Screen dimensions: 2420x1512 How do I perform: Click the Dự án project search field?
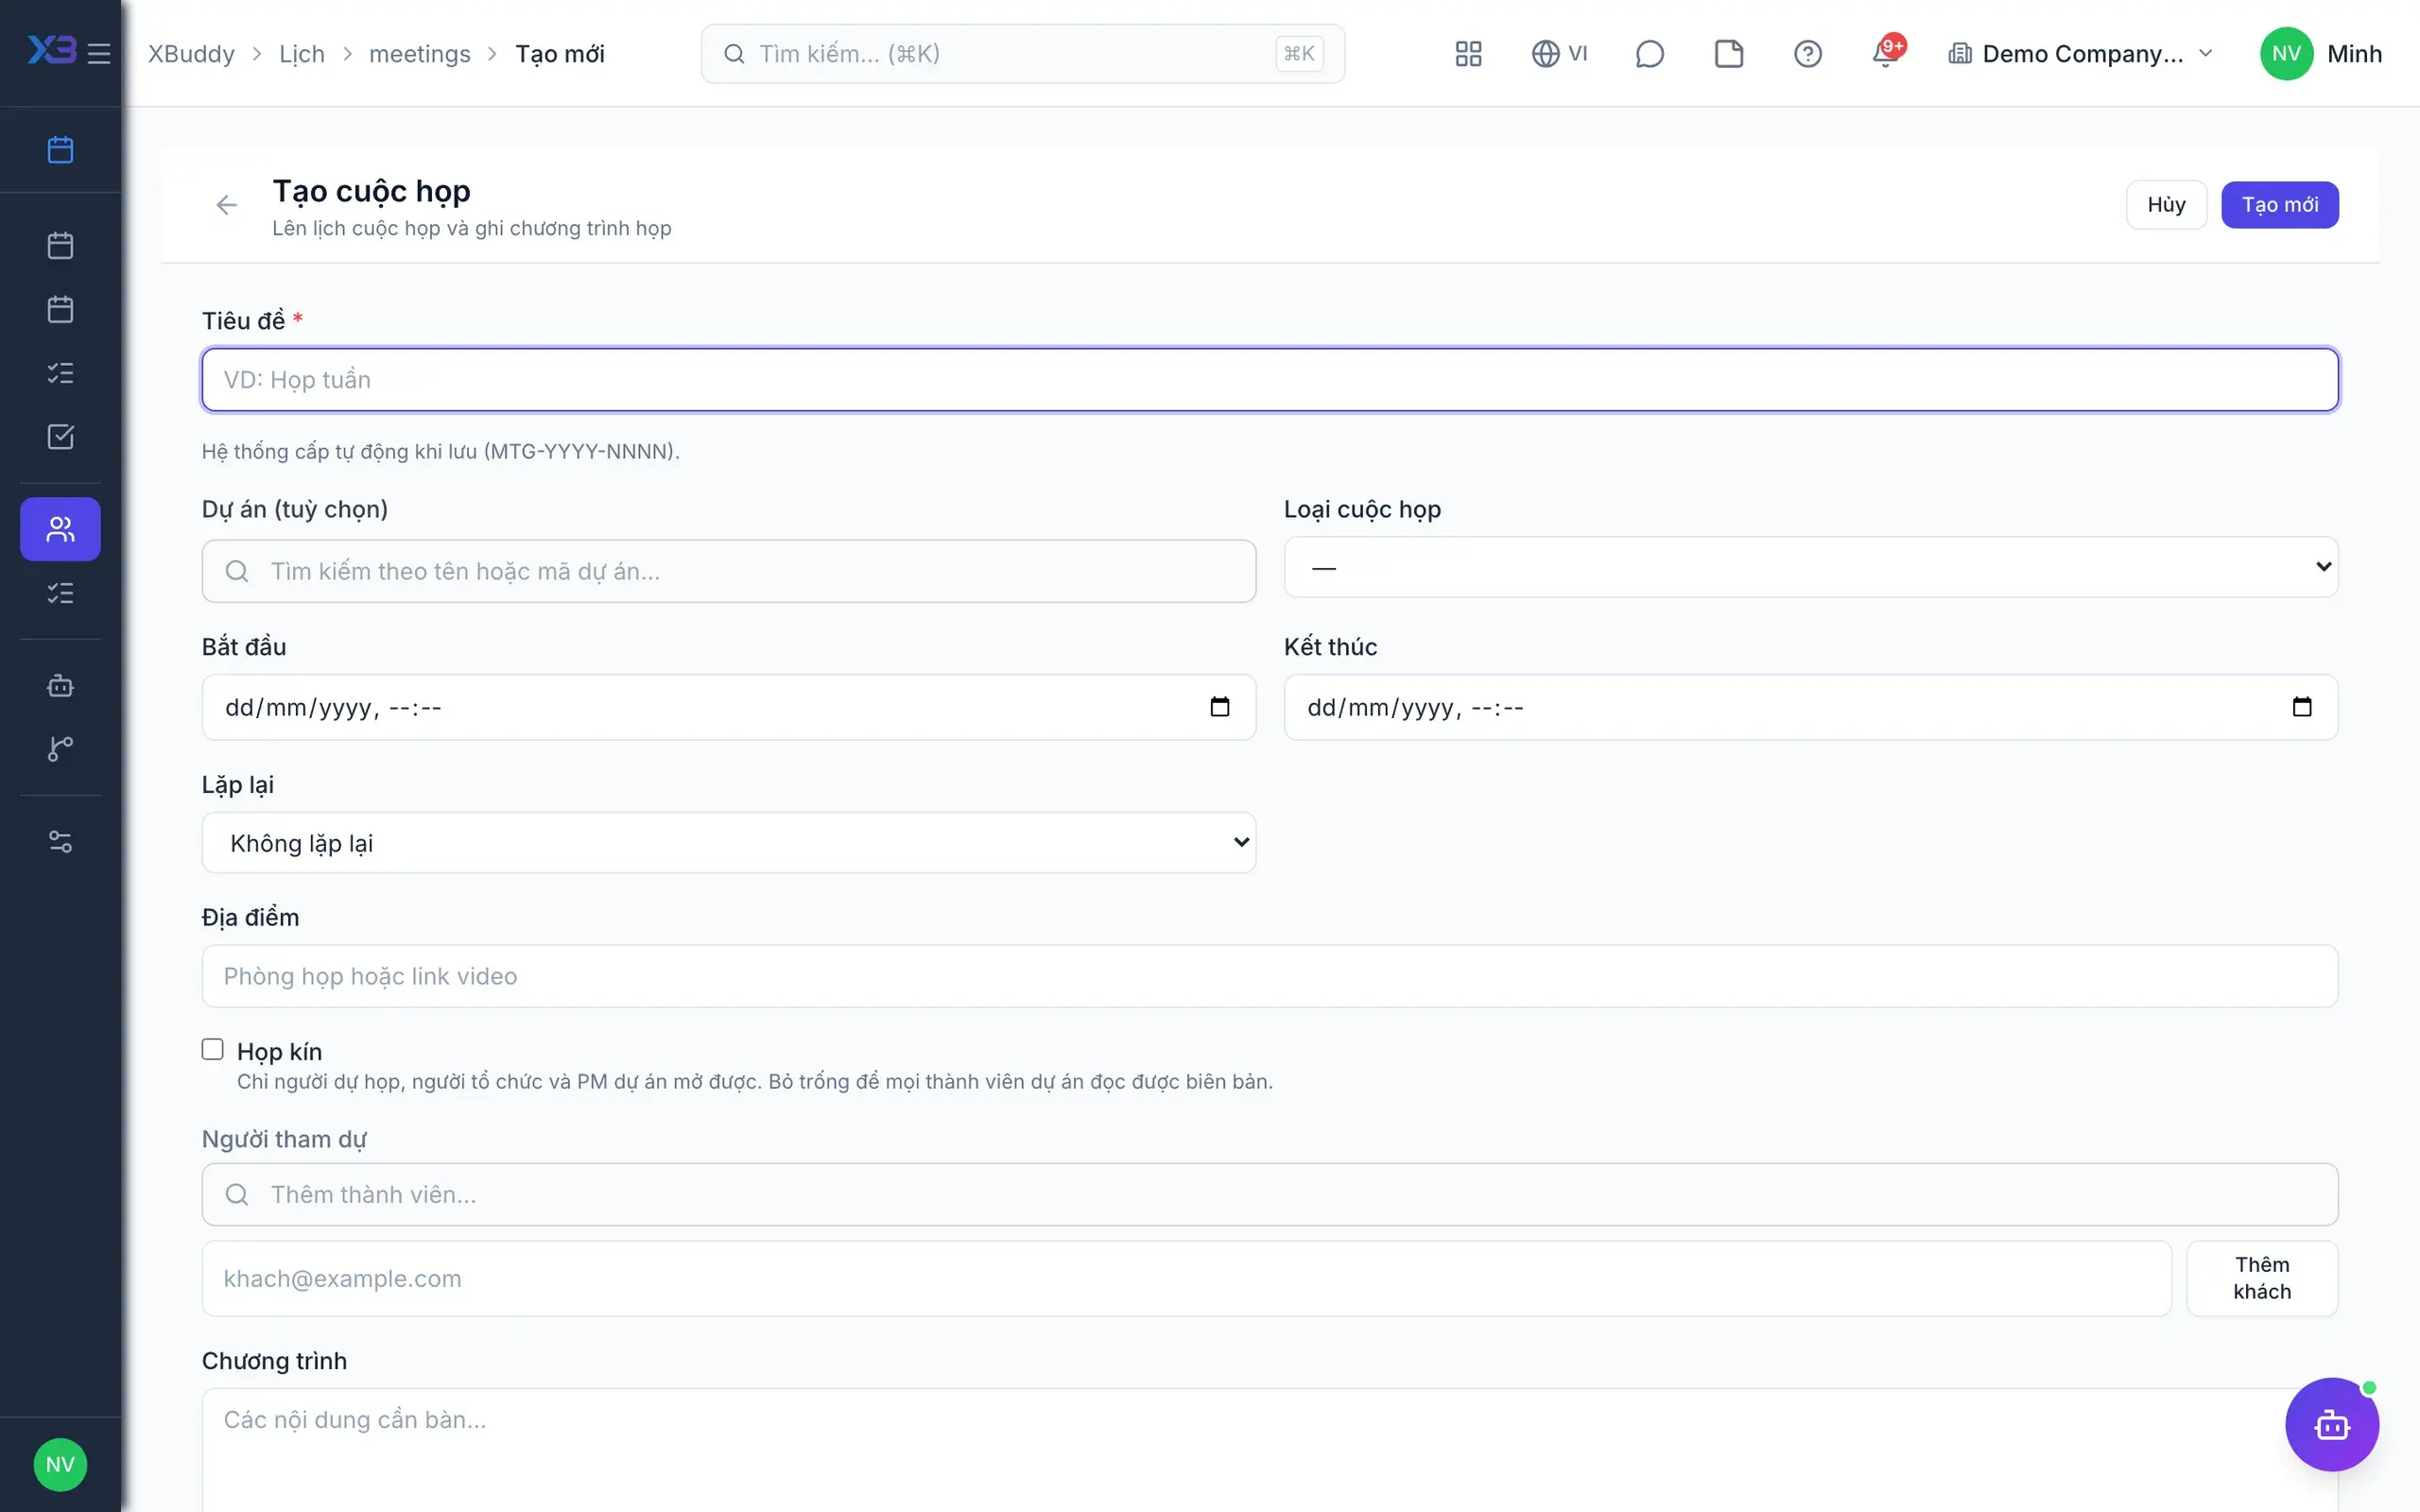[728, 571]
